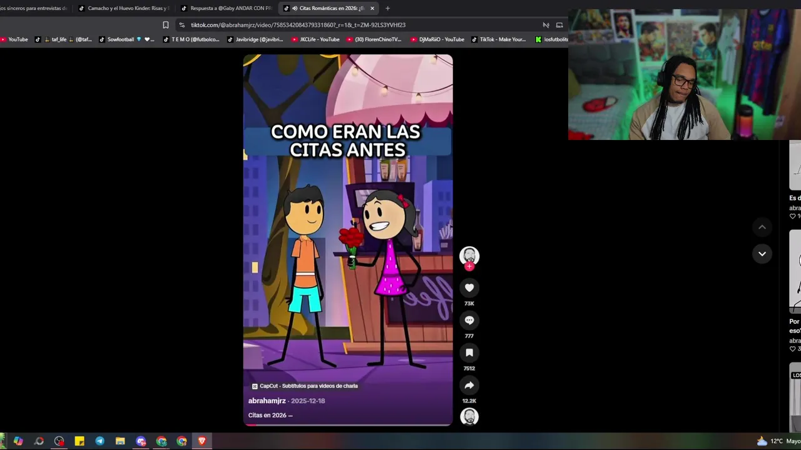Open the FlorenChinoTV bookmark
This screenshot has width=801, height=450.
pos(374,39)
